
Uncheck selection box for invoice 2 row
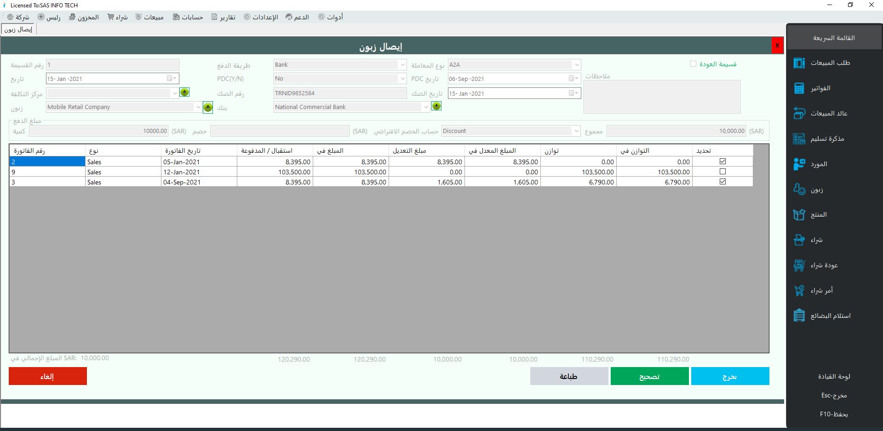coord(722,161)
